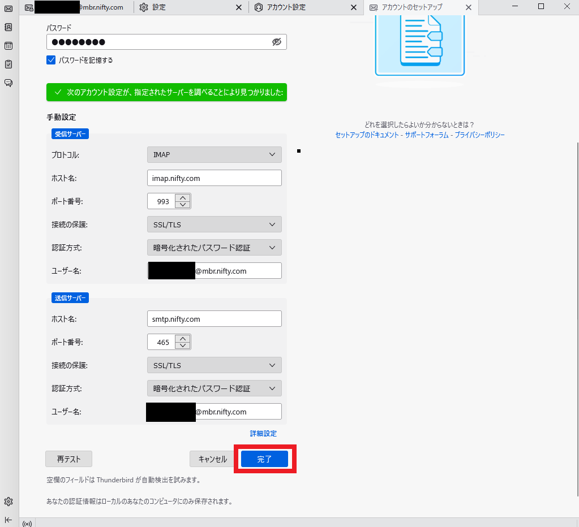Click the smtp.nifty.com host name field
Image resolution: width=579 pixels, height=527 pixels.
coord(214,319)
